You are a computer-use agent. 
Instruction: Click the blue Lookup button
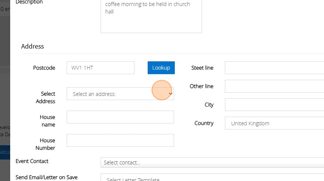pyautogui.click(x=161, y=68)
